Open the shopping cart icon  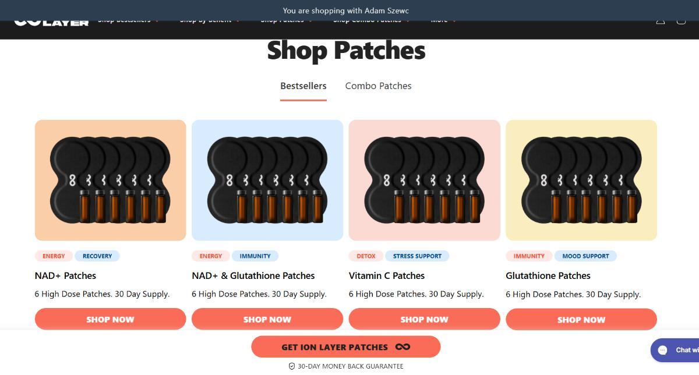681,22
